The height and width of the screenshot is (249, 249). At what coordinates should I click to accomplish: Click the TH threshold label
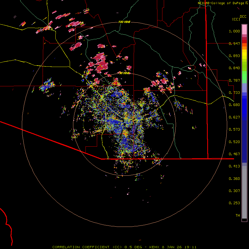point(238,216)
